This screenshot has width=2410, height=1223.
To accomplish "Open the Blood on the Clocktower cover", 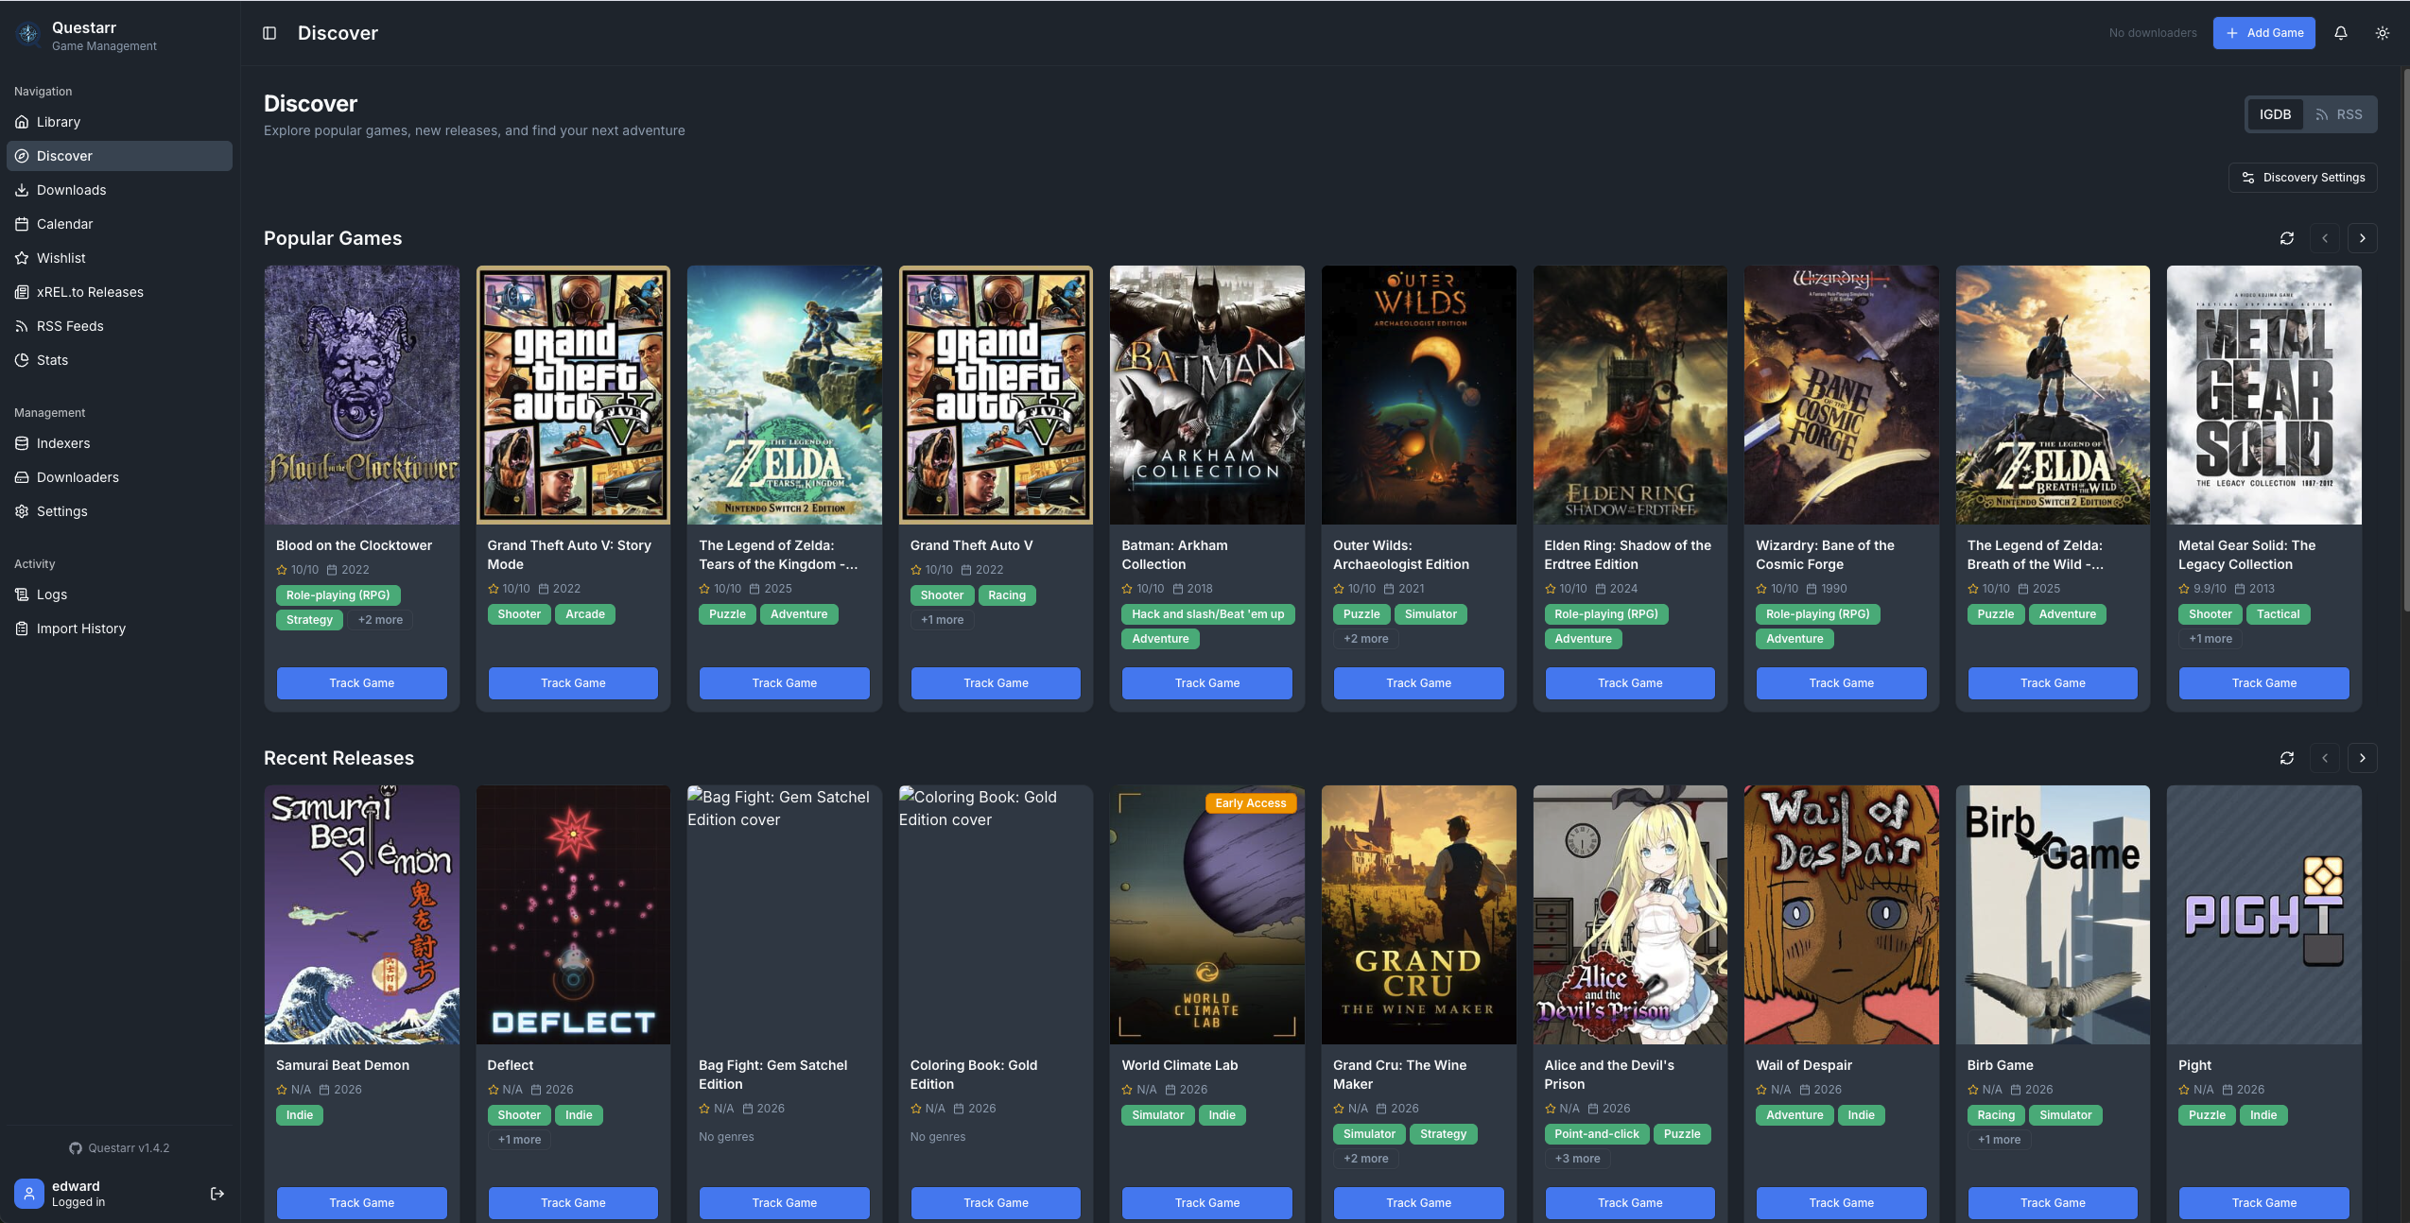I will [362, 395].
